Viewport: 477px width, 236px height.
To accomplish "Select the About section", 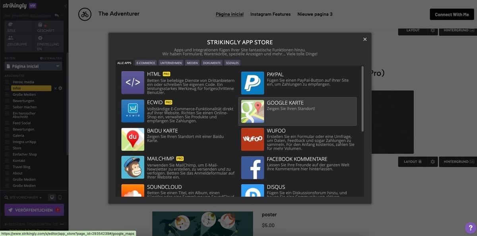I will [x=17, y=173].
